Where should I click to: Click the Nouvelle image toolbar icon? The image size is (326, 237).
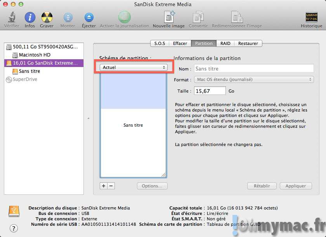coord(169,17)
